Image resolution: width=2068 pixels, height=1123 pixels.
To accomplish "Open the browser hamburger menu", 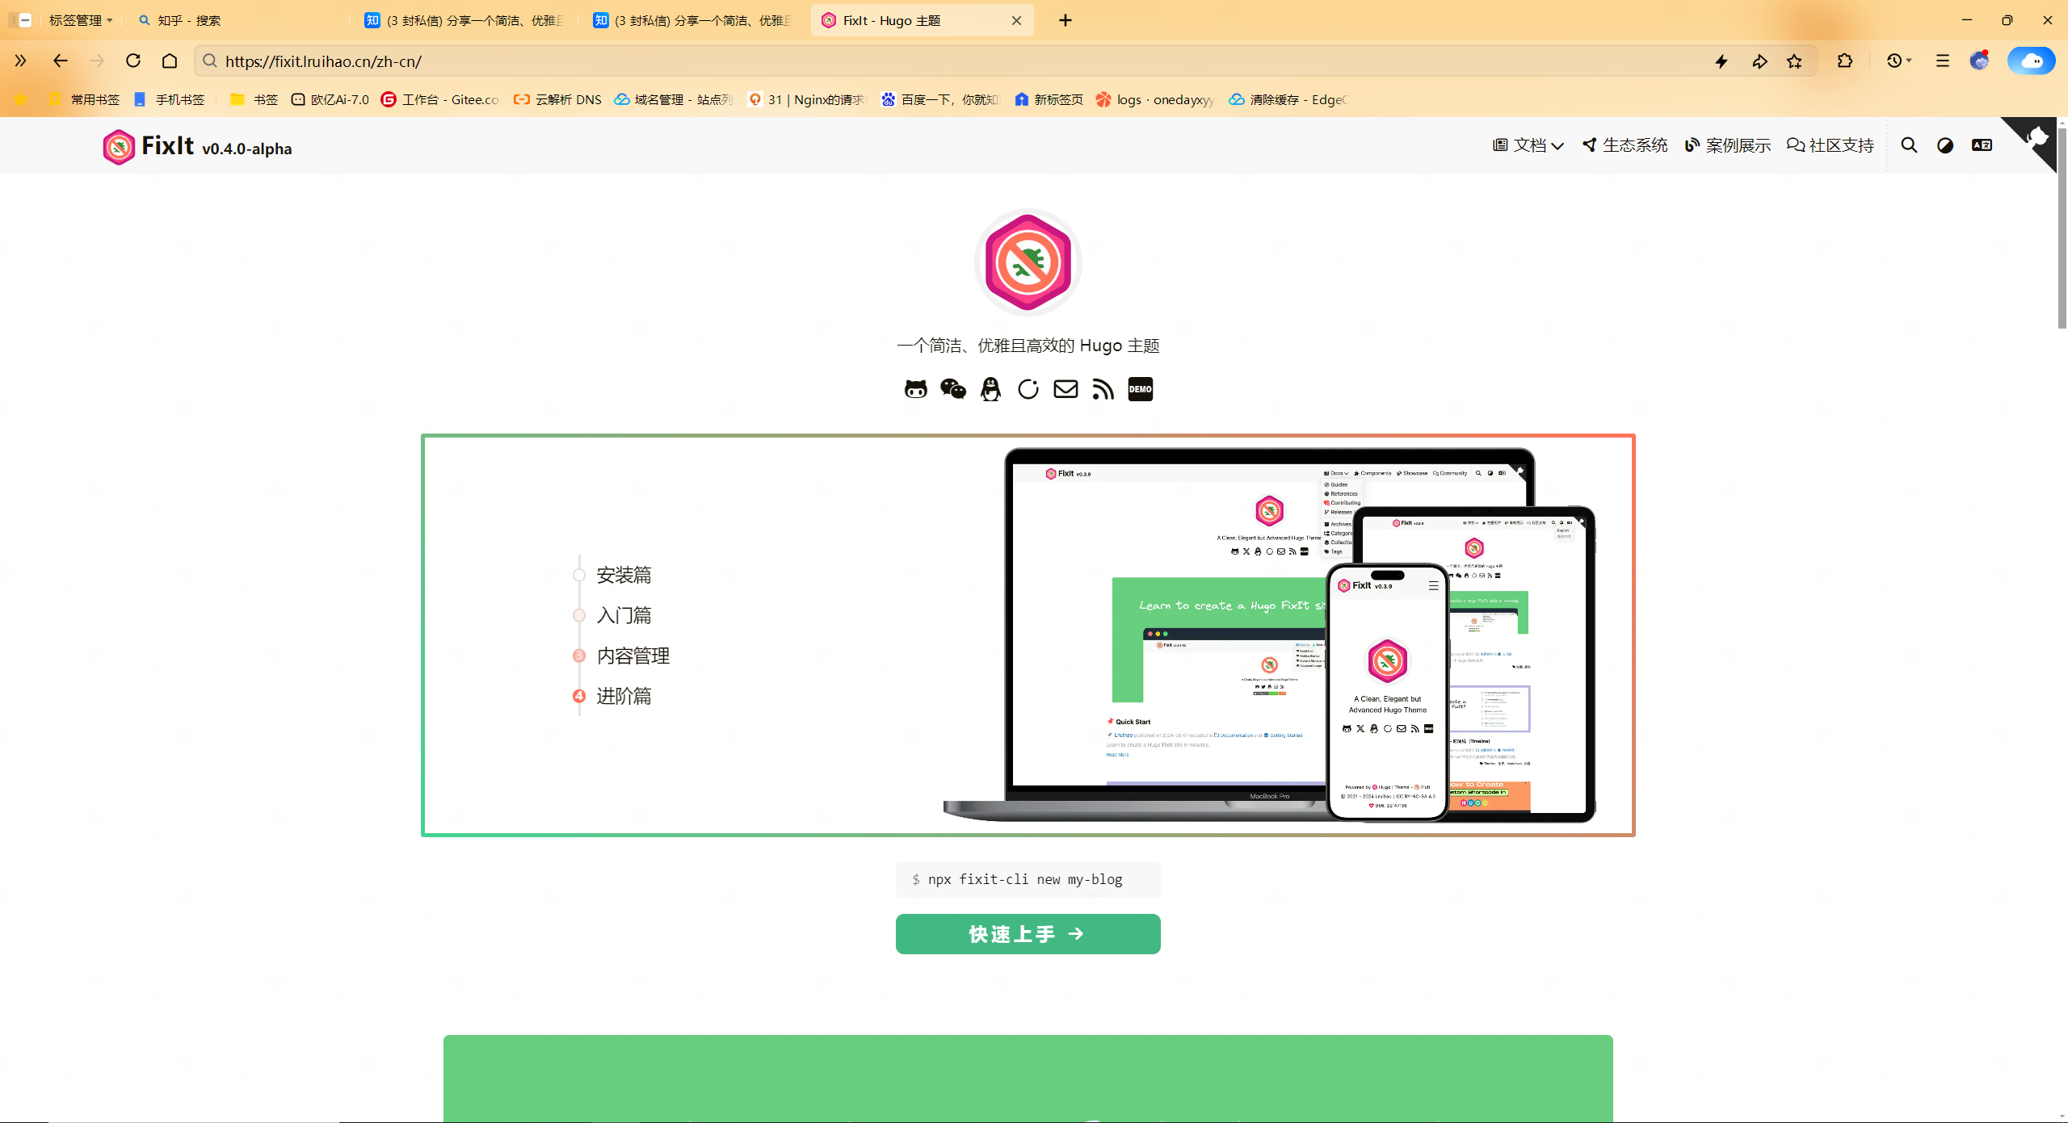I will pos(1942,61).
